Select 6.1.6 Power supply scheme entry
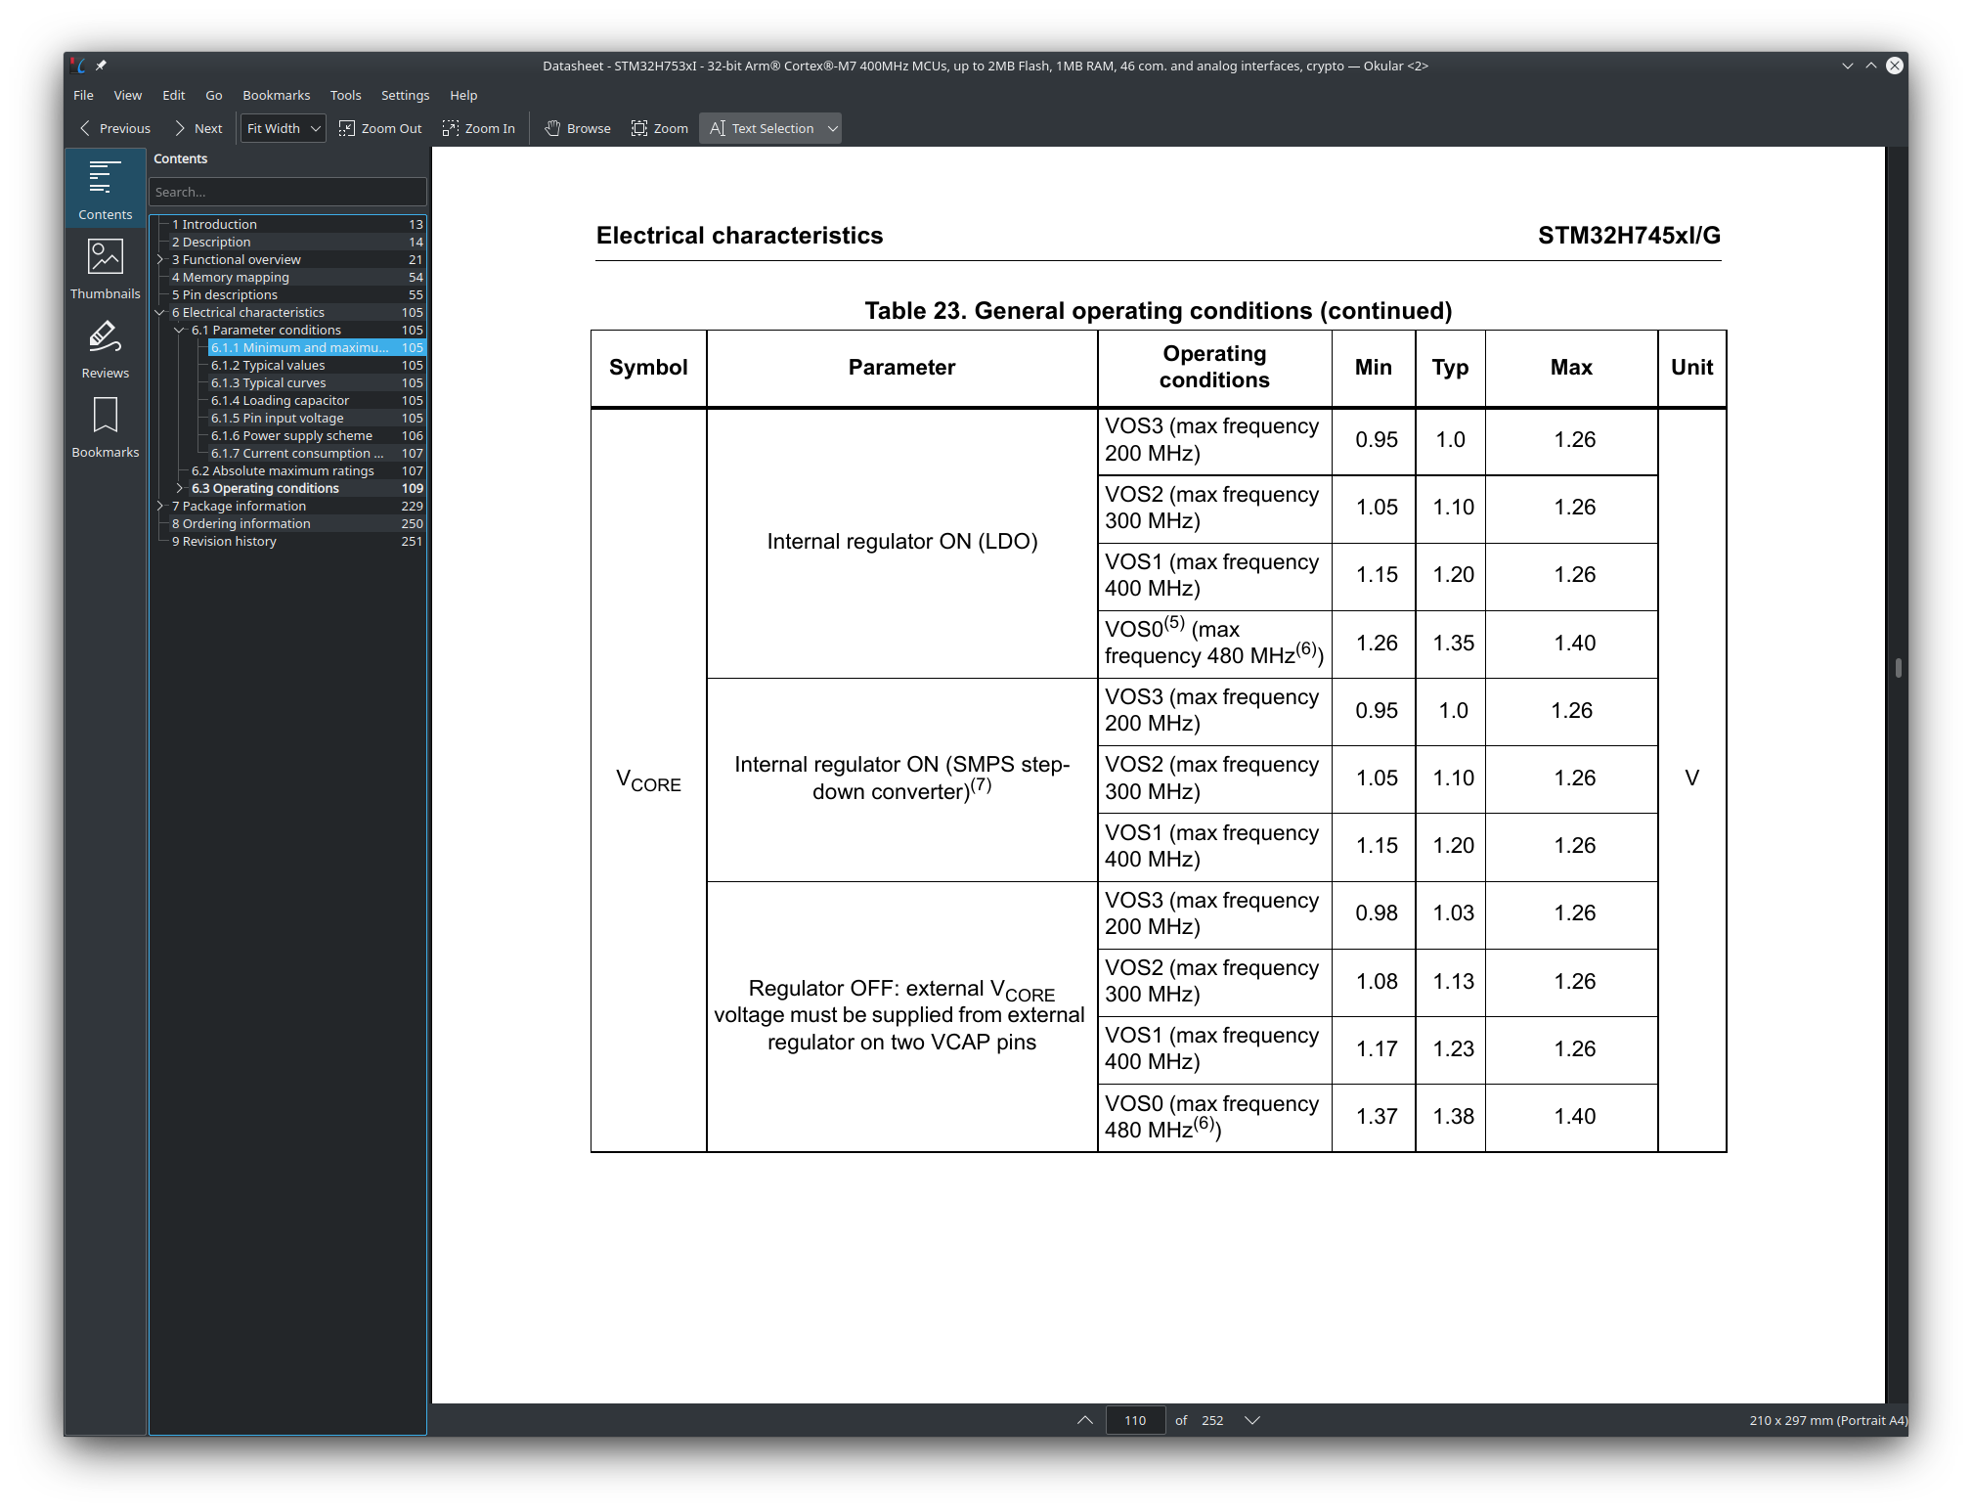This screenshot has width=1972, height=1512. [x=317, y=435]
